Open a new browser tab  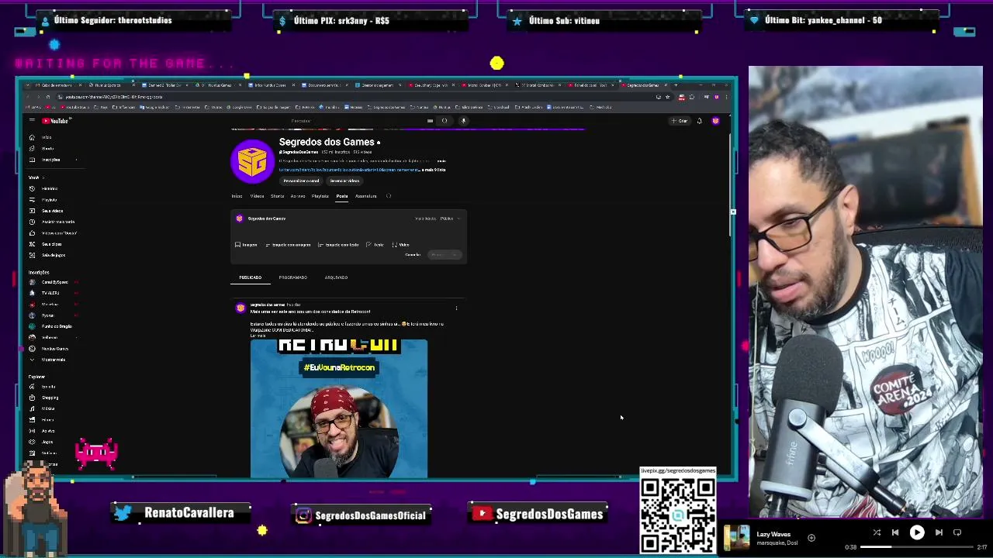675,85
